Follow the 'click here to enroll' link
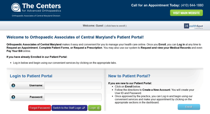Viewport: 210px width, 114px height. point(115,26)
